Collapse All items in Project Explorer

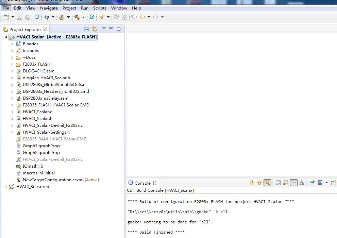click(x=87, y=29)
